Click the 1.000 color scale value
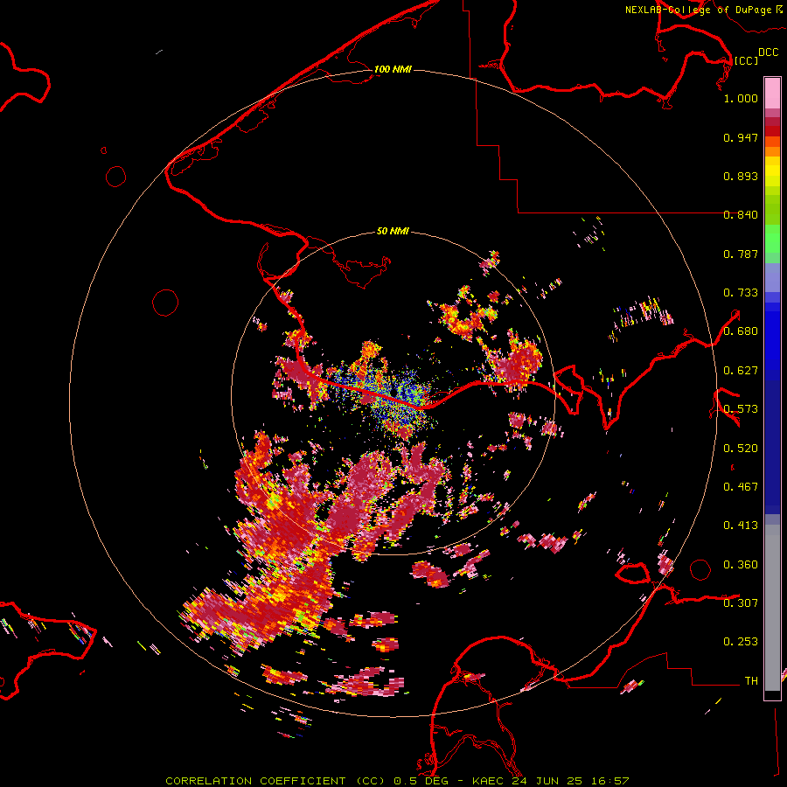 click(x=741, y=98)
